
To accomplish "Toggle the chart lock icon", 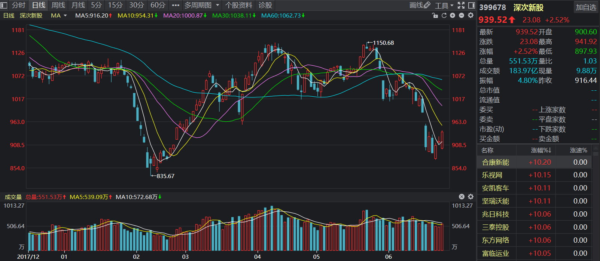I will point(435,15).
